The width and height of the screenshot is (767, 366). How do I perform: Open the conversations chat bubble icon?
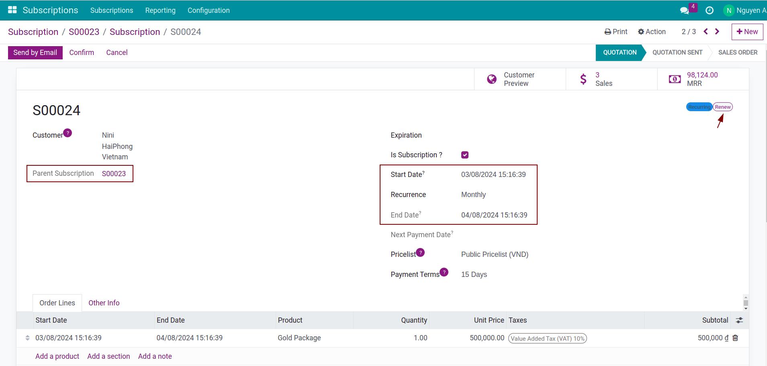[685, 10]
